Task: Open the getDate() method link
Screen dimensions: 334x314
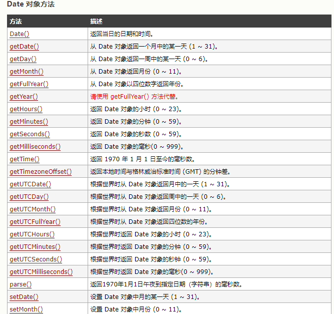Action: pyautogui.click(x=24, y=47)
